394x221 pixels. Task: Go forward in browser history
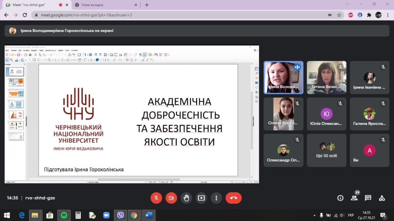tap(15, 15)
